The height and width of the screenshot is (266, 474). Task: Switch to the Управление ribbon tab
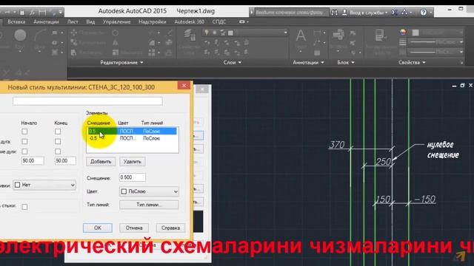[116, 21]
